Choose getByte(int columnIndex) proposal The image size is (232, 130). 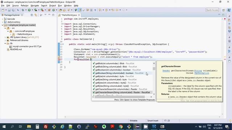(122, 76)
